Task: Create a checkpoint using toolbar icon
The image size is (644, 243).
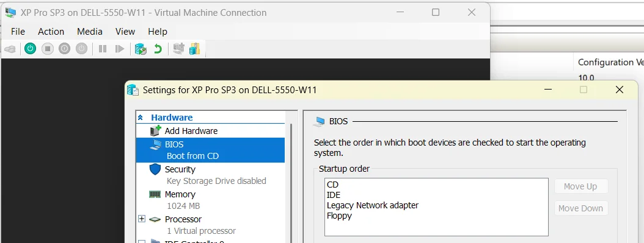Action: pos(141,49)
